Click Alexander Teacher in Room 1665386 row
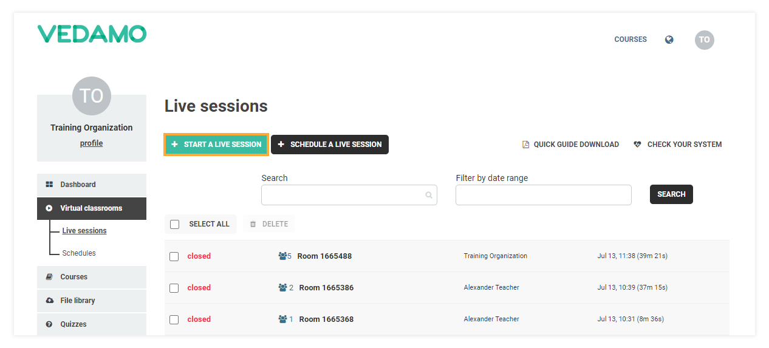Image resolution: width=769 pixels, height=348 pixels. [x=491, y=288]
